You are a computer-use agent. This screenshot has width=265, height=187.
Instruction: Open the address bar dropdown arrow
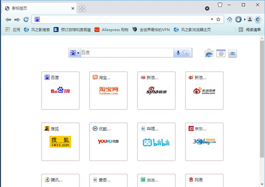212,19
